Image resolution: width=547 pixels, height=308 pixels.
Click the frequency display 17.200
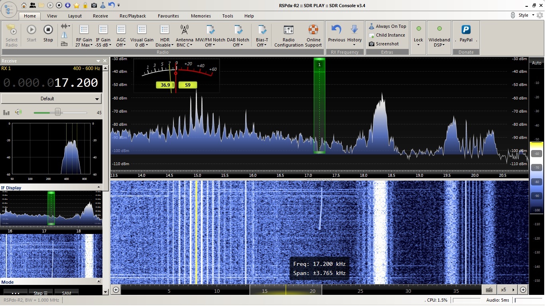click(x=76, y=83)
